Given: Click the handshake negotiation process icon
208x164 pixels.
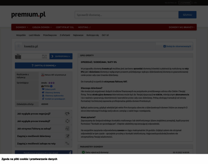Looking at the screenshot, I should pos(67,113).
